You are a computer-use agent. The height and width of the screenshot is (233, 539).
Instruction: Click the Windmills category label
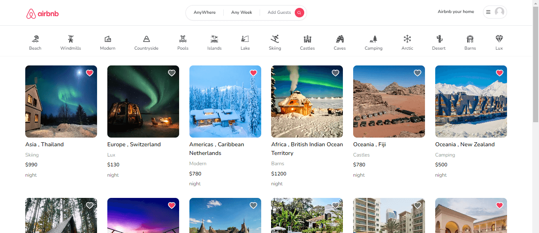point(71,48)
